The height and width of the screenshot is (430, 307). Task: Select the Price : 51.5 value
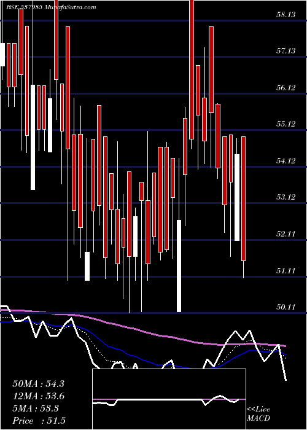(39, 421)
